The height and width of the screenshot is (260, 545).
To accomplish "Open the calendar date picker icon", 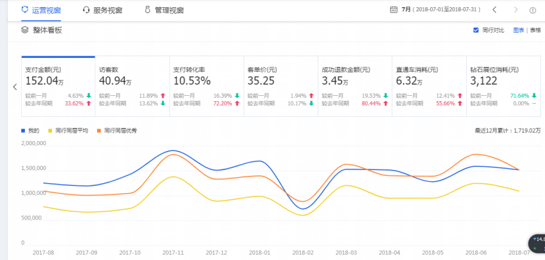I will pos(393,10).
